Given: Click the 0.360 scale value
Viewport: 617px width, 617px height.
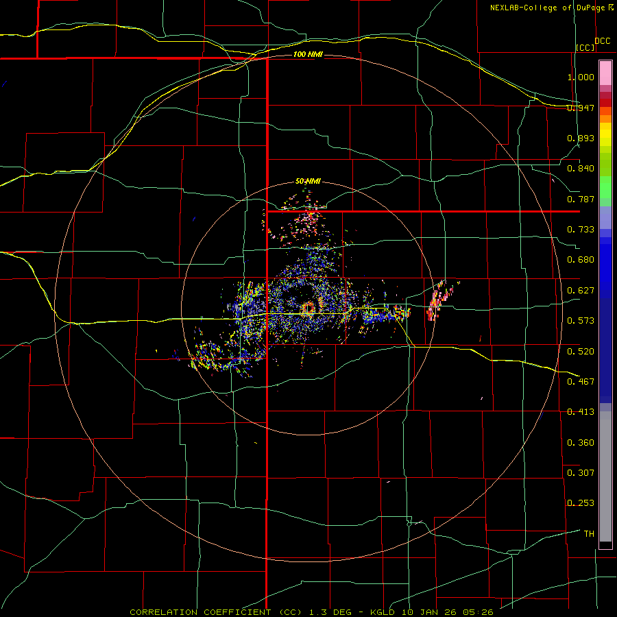Looking at the screenshot, I should [x=581, y=443].
